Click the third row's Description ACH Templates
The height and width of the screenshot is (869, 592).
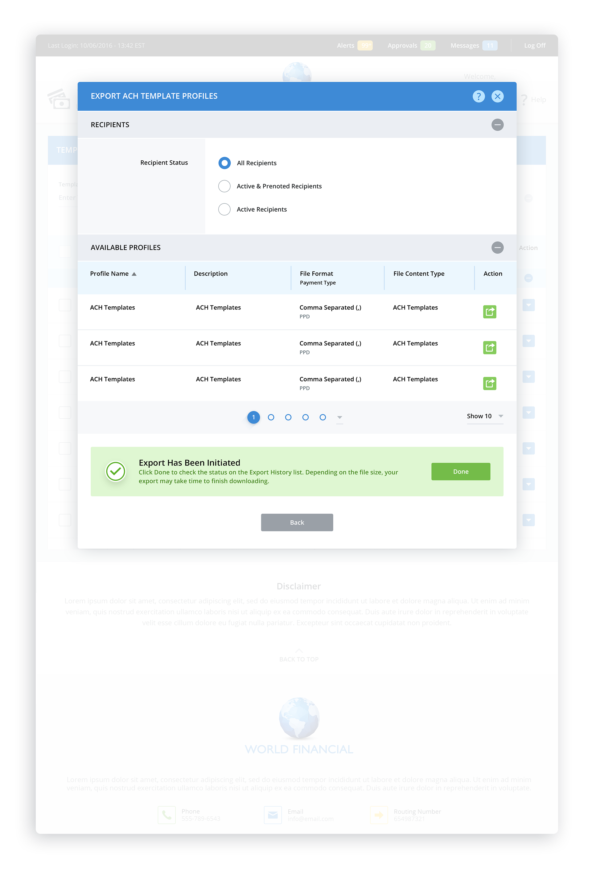218,379
